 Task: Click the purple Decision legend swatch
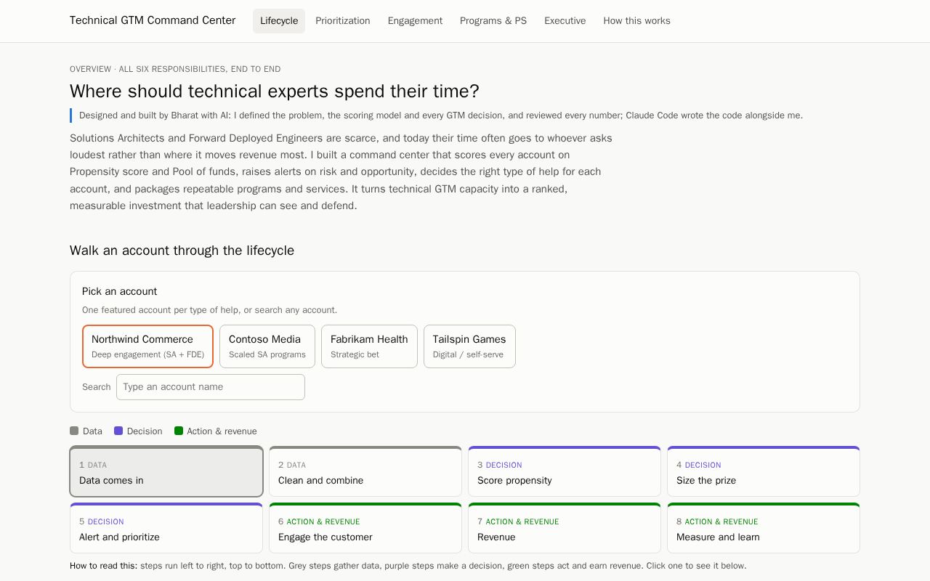click(118, 431)
